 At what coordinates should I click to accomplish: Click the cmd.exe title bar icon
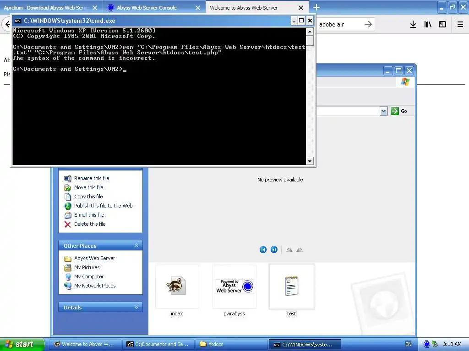coord(18,21)
